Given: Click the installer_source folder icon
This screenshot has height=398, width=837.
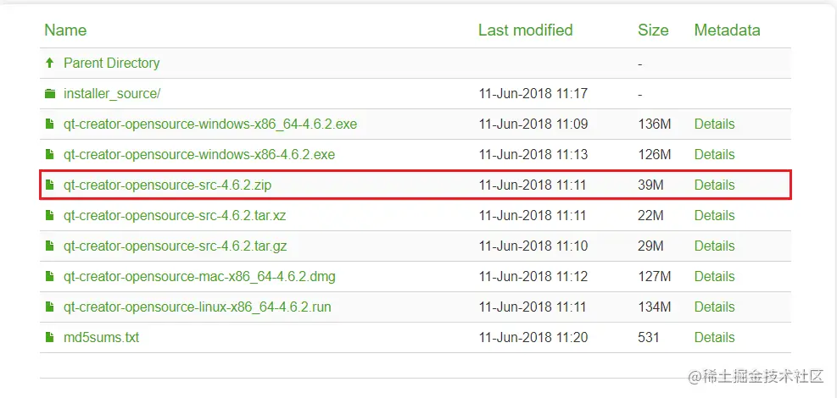Looking at the screenshot, I should [50, 94].
